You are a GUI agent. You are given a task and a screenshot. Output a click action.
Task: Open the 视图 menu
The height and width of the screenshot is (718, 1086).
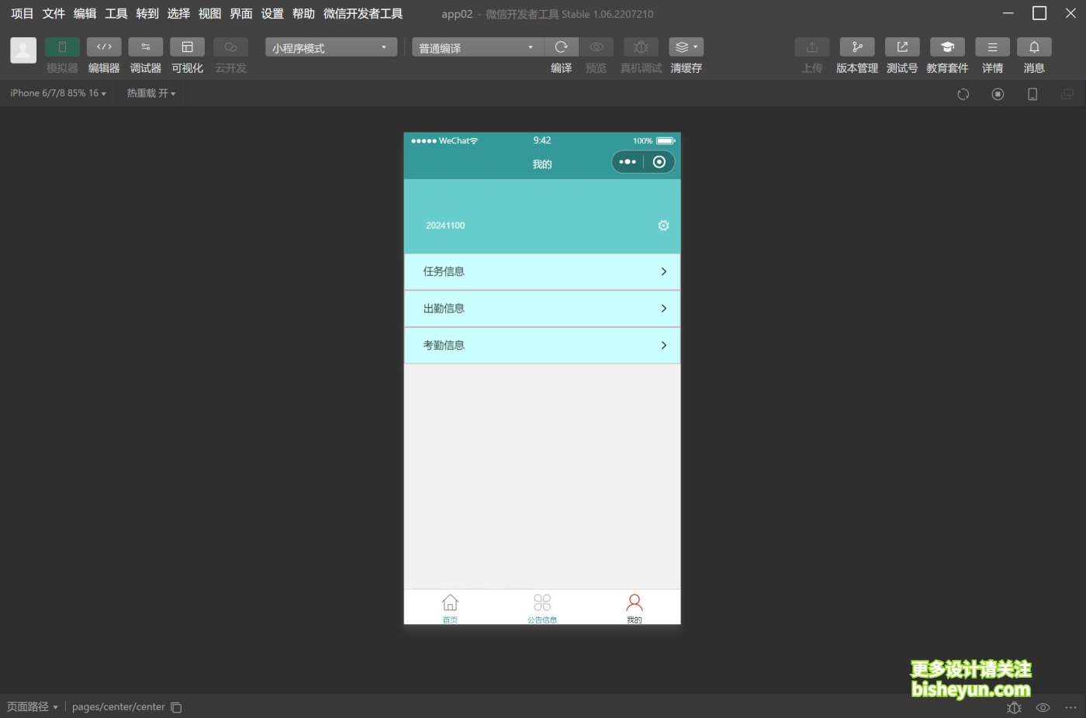209,14
